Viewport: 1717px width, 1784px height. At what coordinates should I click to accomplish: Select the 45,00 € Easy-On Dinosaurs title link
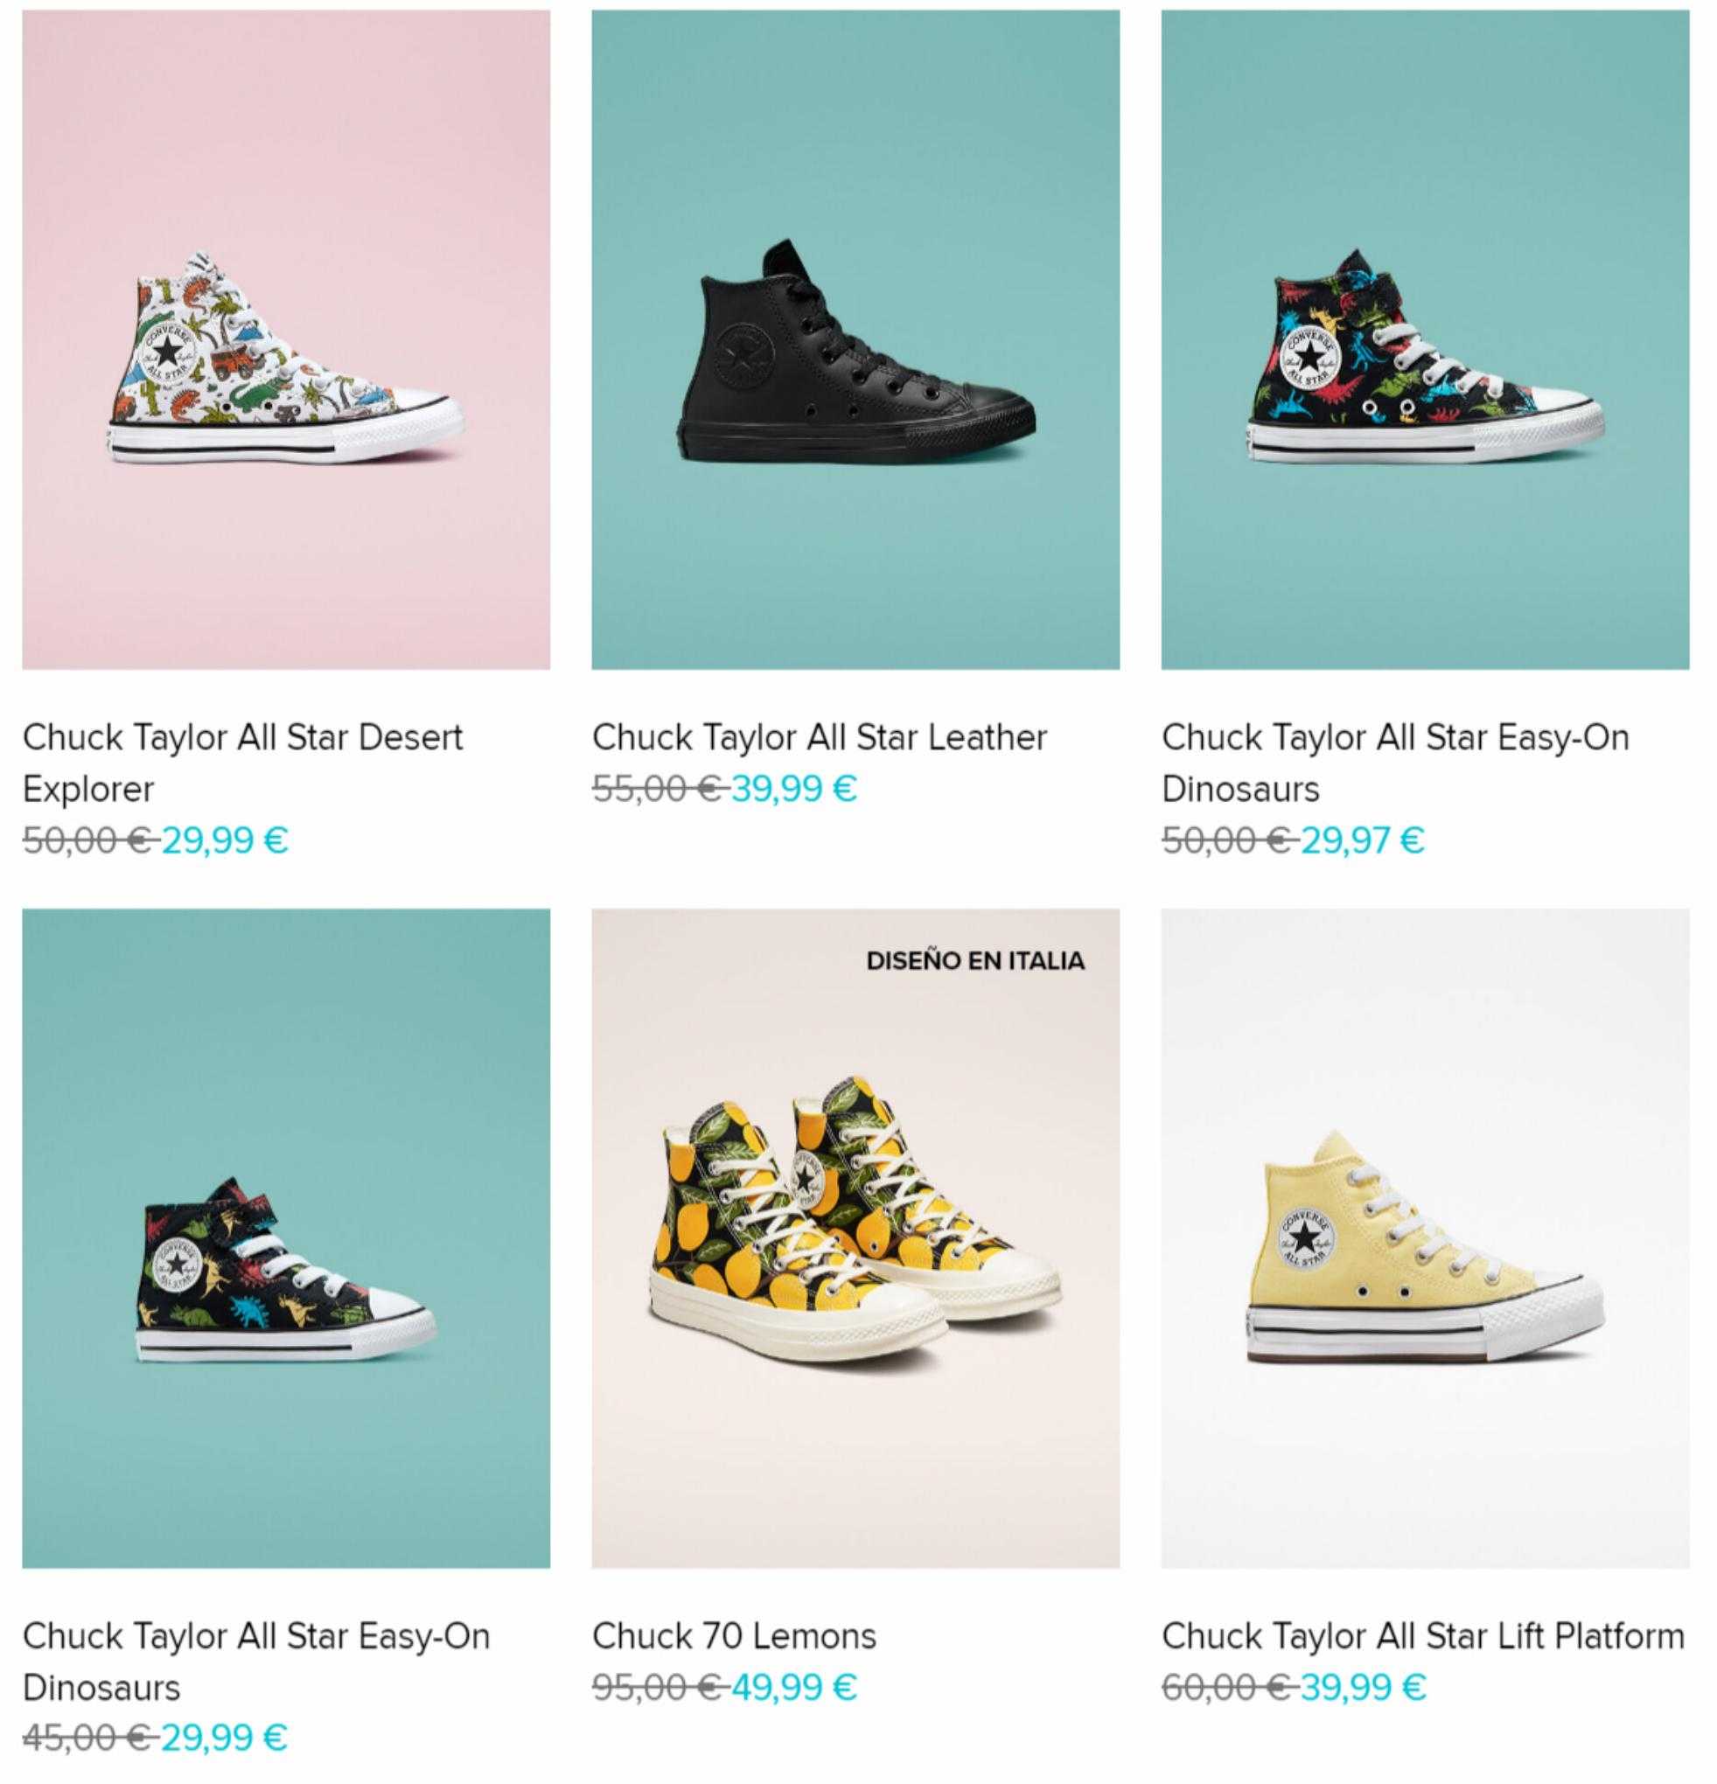click(255, 1661)
